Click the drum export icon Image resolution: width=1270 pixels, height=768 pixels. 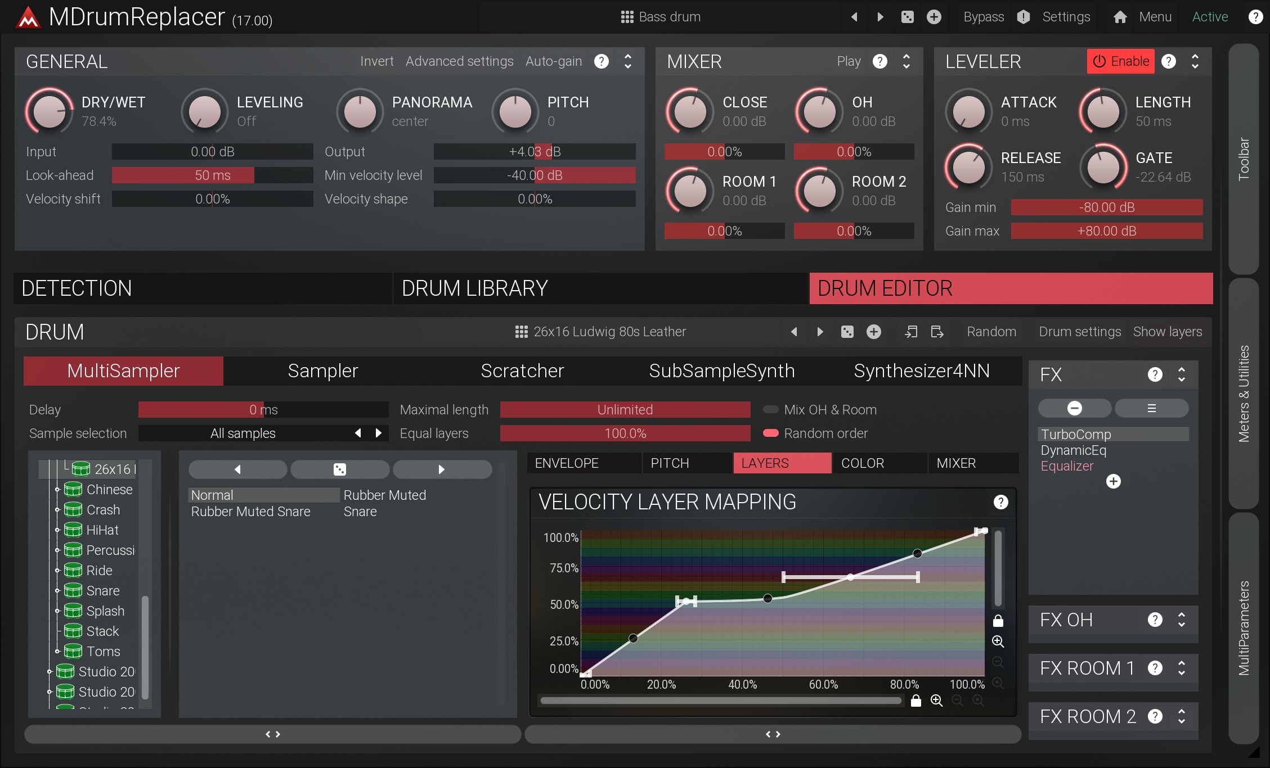pyautogui.click(x=937, y=332)
